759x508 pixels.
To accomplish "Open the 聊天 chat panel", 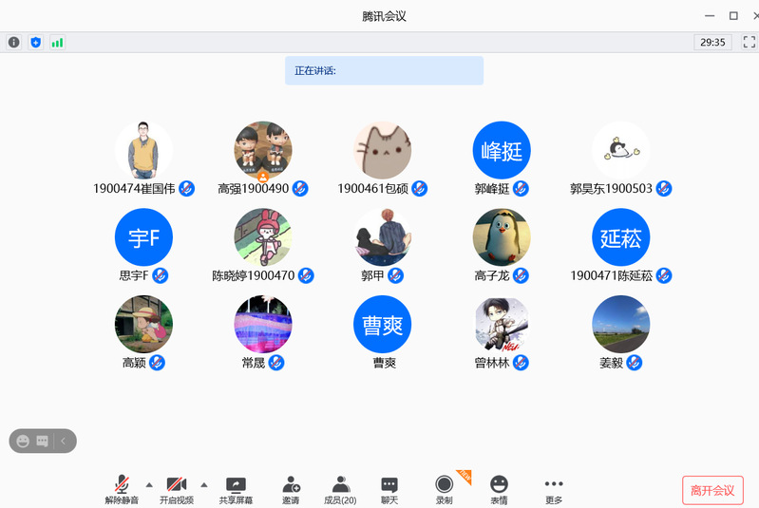I will tap(389, 487).
